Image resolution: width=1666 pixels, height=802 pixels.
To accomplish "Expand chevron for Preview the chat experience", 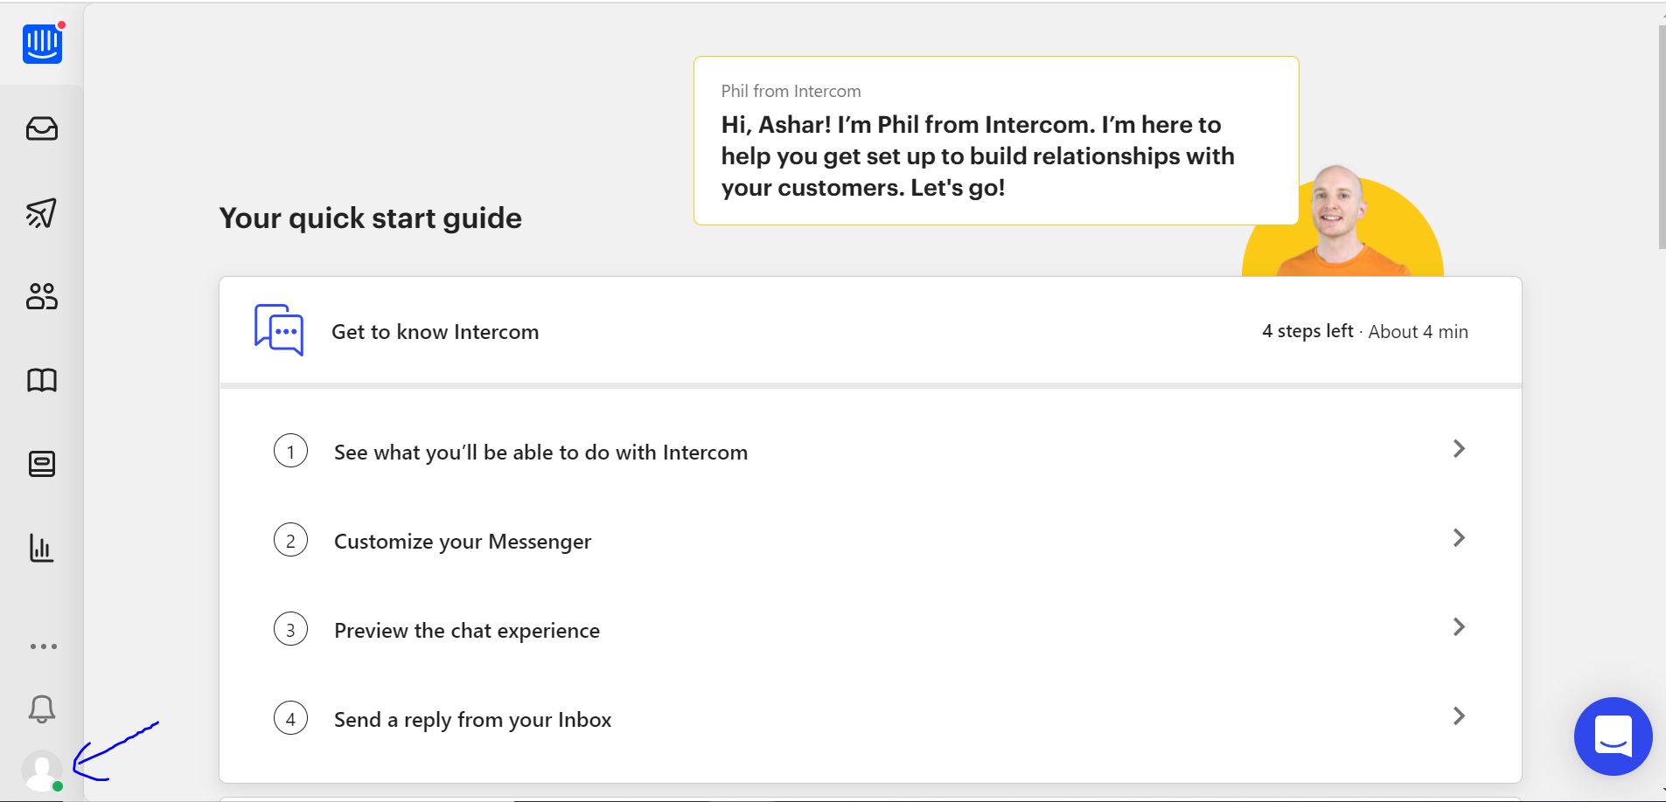I will 1459,627.
